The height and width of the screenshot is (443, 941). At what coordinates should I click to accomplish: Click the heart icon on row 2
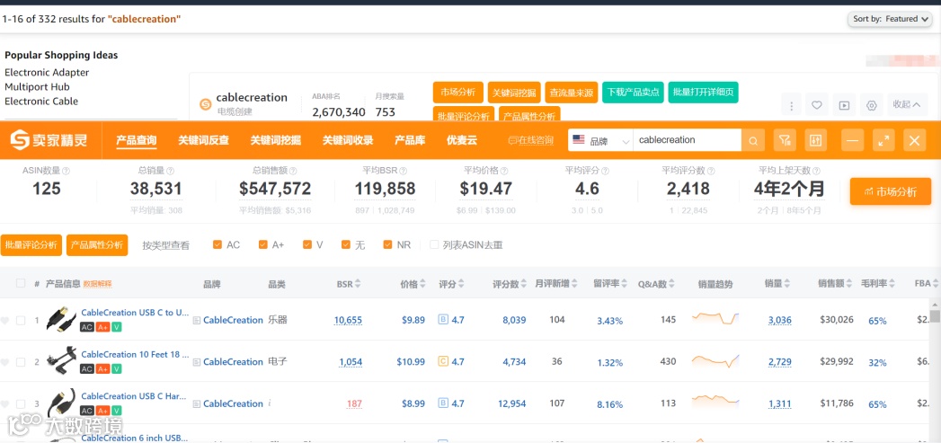click(4, 362)
